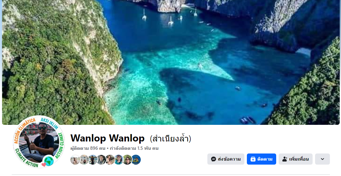Click the Wanlop Wanlop profile name
This screenshot has height=176, width=341.
tap(107, 138)
